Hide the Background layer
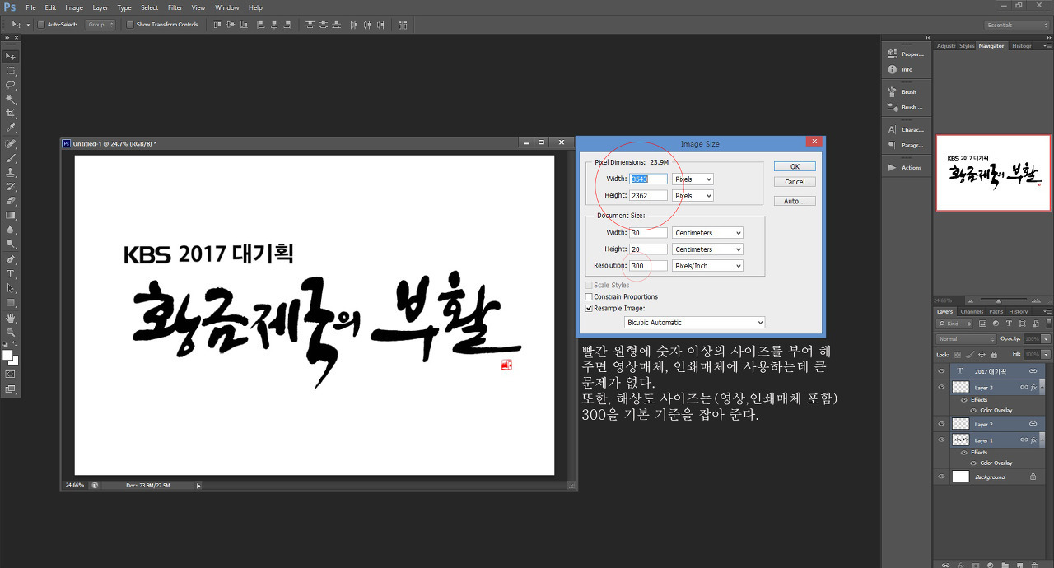Image resolution: width=1054 pixels, height=568 pixels. coord(941,475)
